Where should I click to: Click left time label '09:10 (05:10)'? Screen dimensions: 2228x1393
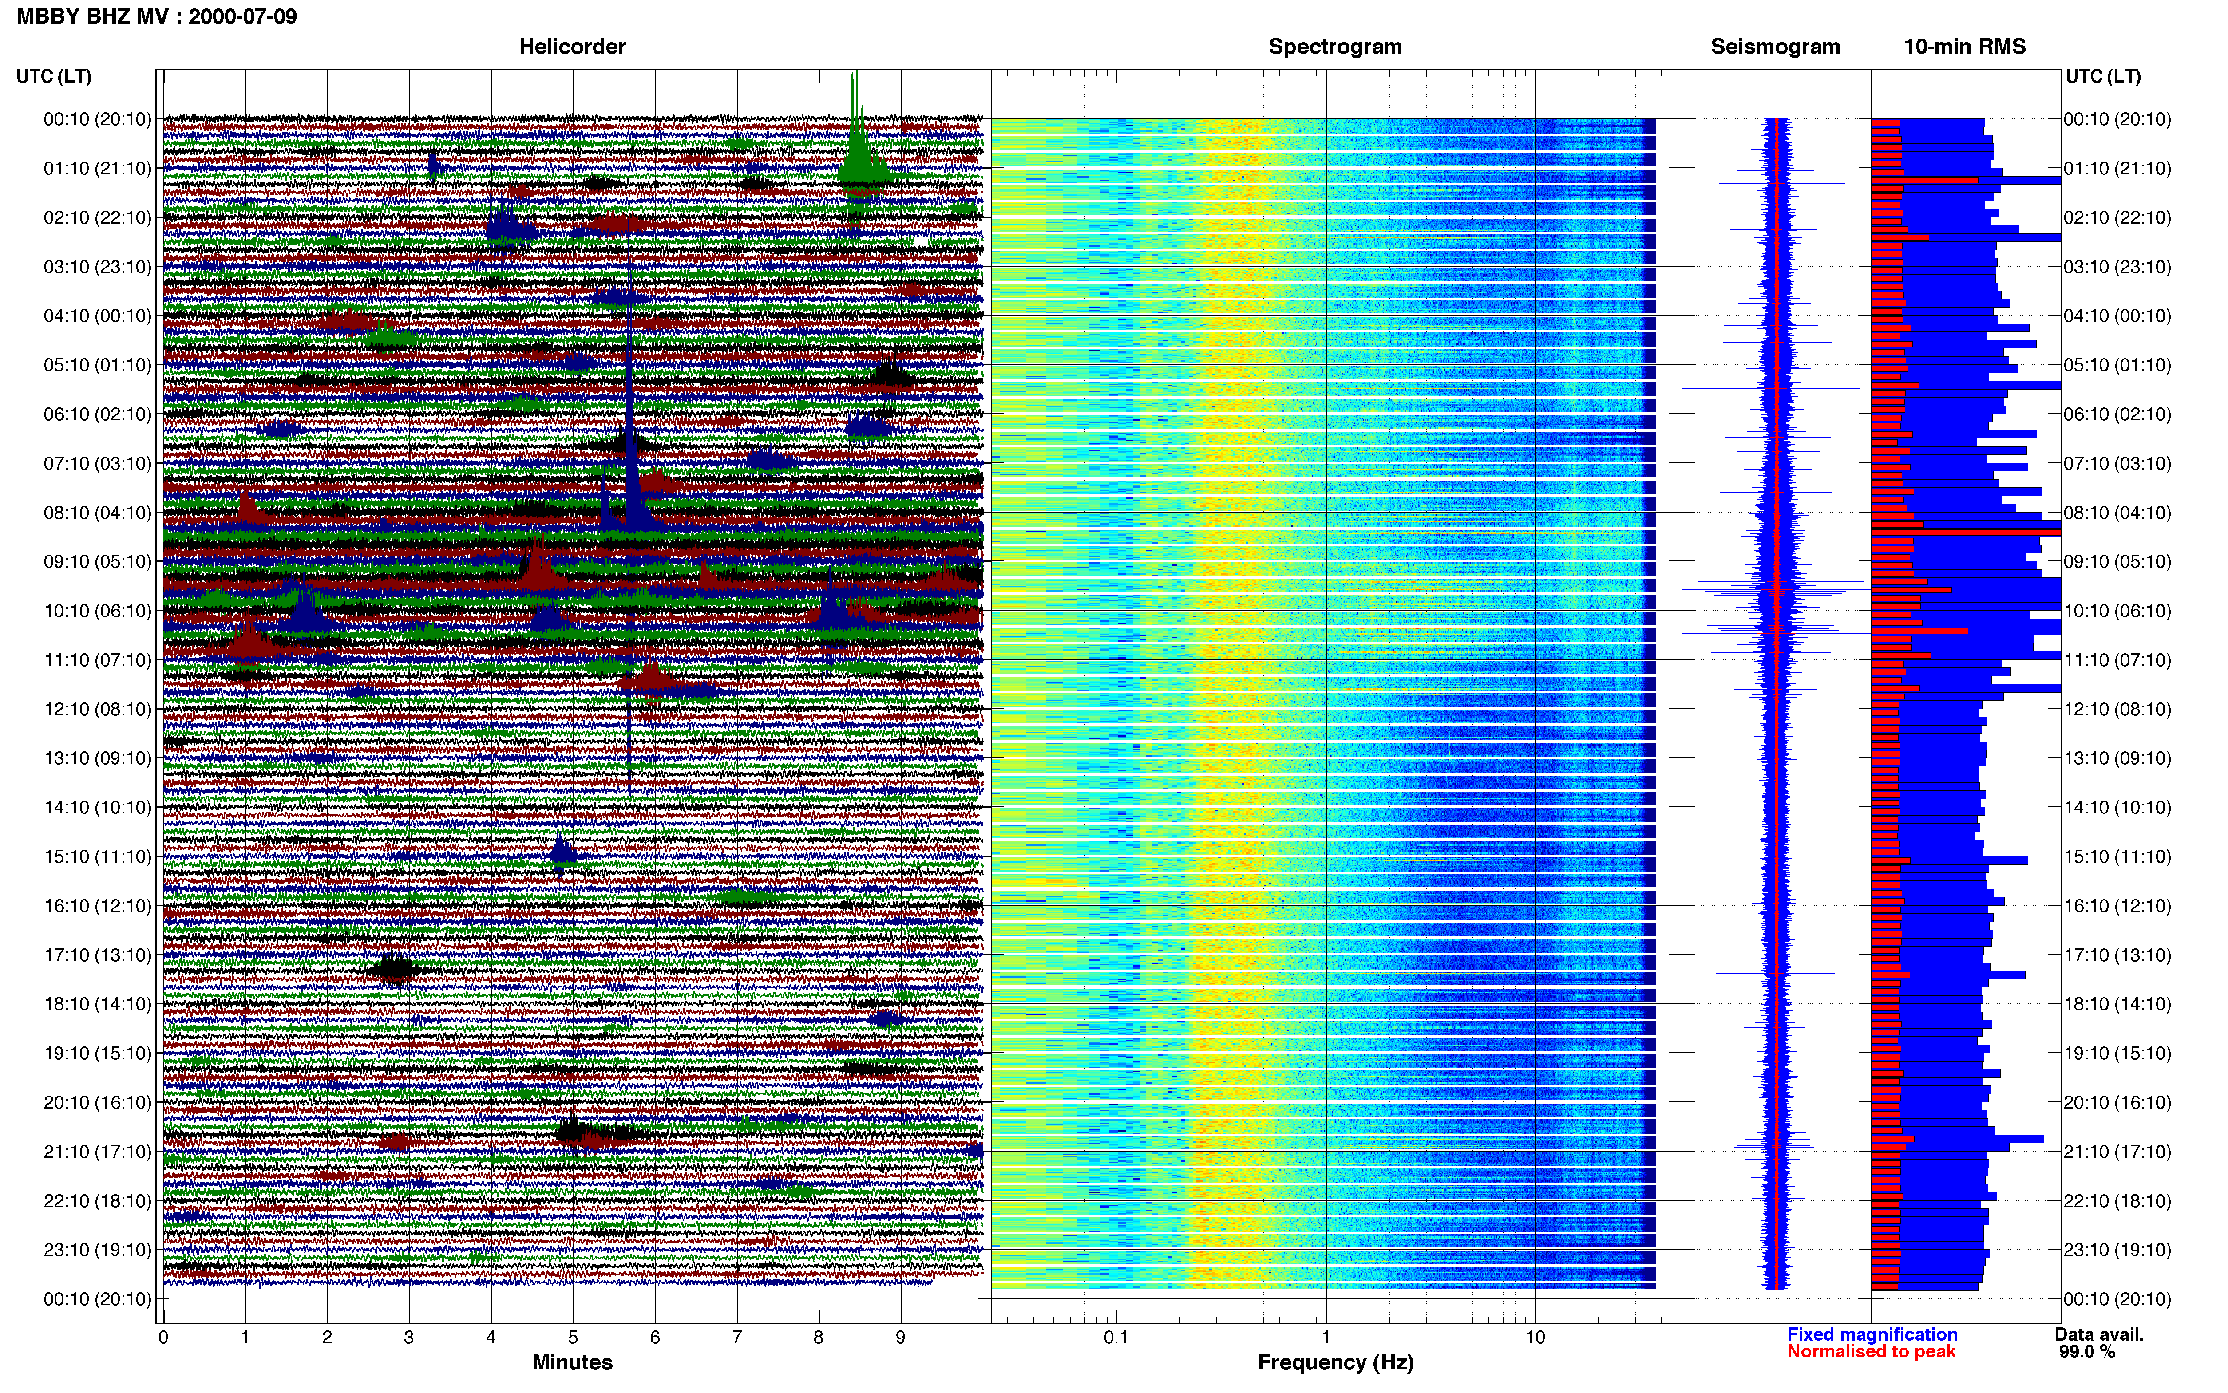[97, 562]
